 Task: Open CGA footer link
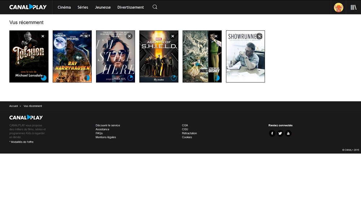click(x=185, y=125)
